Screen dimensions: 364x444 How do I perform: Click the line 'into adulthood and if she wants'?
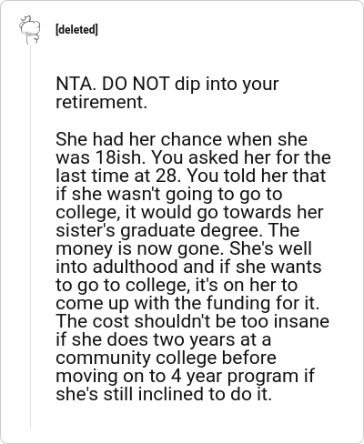tap(188, 267)
